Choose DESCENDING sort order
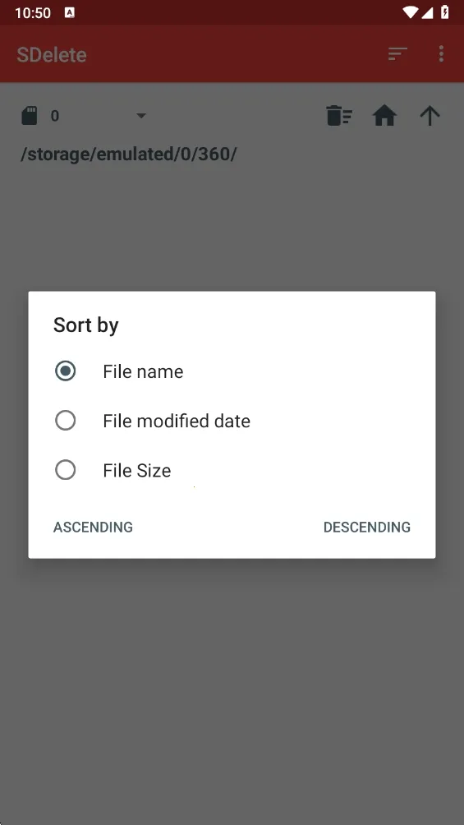464x825 pixels. pyautogui.click(x=366, y=527)
